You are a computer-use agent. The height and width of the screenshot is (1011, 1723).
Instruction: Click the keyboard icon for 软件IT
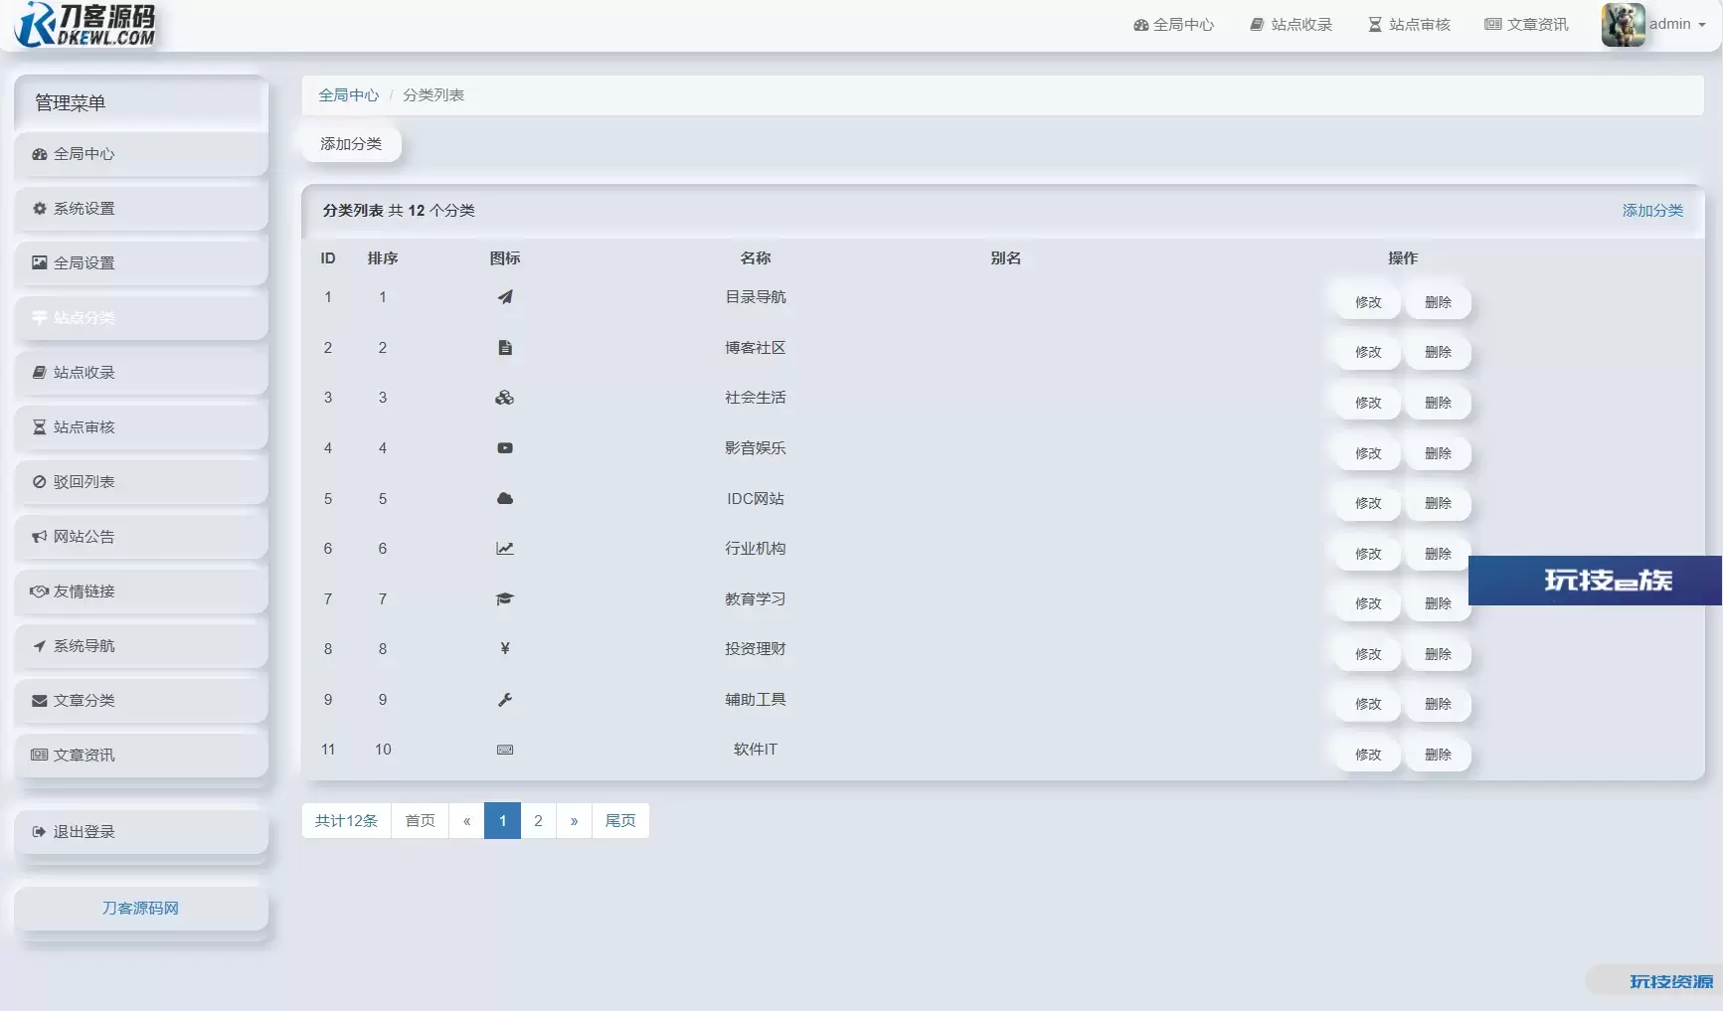point(505,750)
